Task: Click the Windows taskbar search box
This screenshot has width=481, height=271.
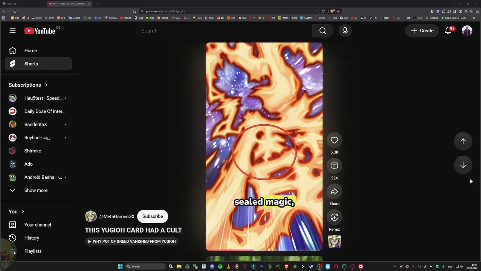Action: click(x=146, y=266)
